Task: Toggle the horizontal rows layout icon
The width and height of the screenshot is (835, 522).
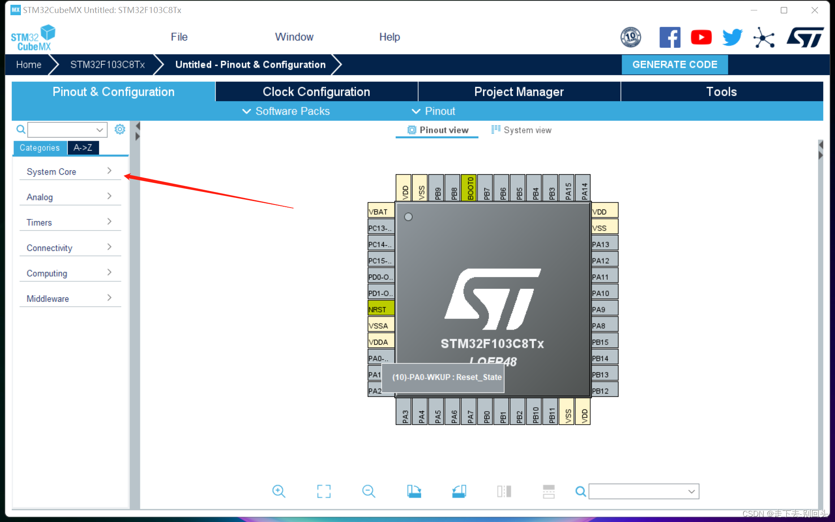Action: (x=549, y=491)
